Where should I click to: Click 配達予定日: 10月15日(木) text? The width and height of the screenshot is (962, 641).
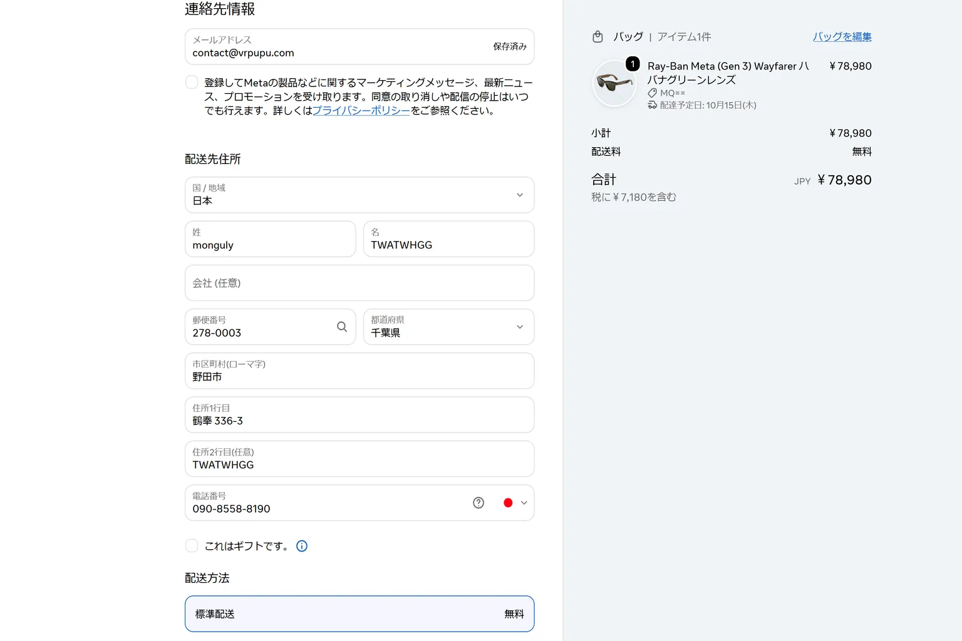pos(708,105)
